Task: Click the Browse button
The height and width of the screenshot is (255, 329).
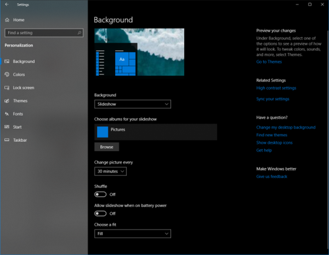Action: (x=107, y=147)
